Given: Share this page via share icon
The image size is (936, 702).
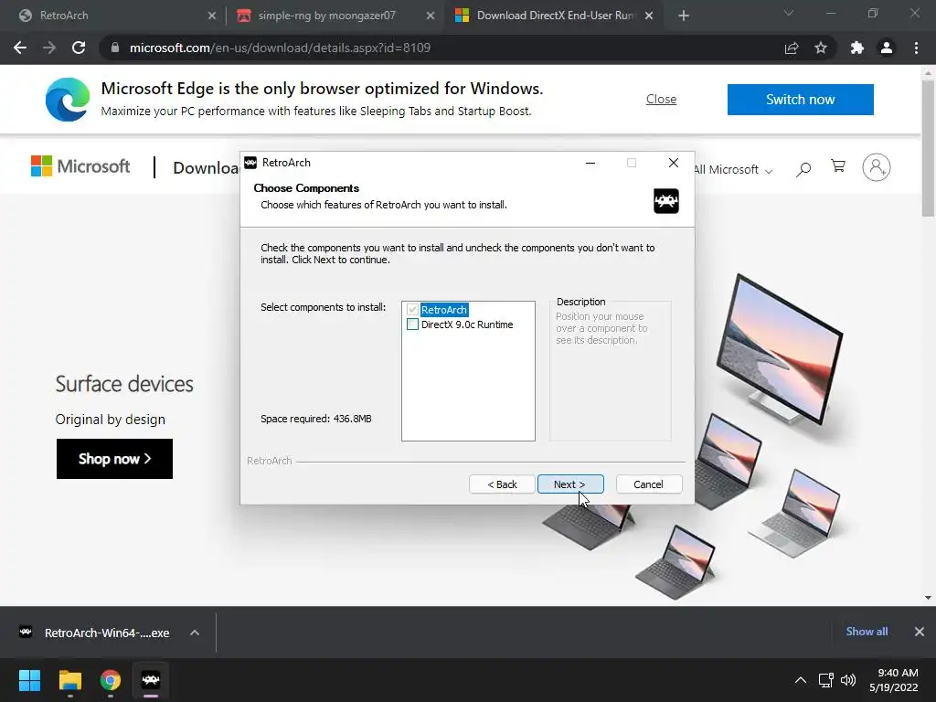Looking at the screenshot, I should click(x=792, y=48).
